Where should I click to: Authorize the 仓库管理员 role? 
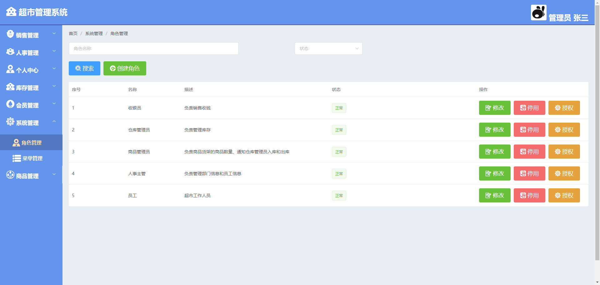(x=564, y=130)
